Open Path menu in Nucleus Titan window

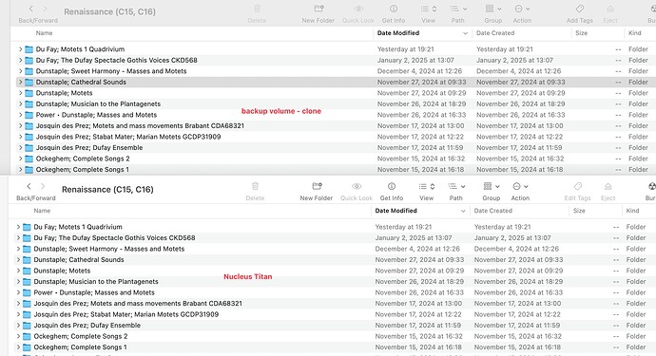coord(456,186)
